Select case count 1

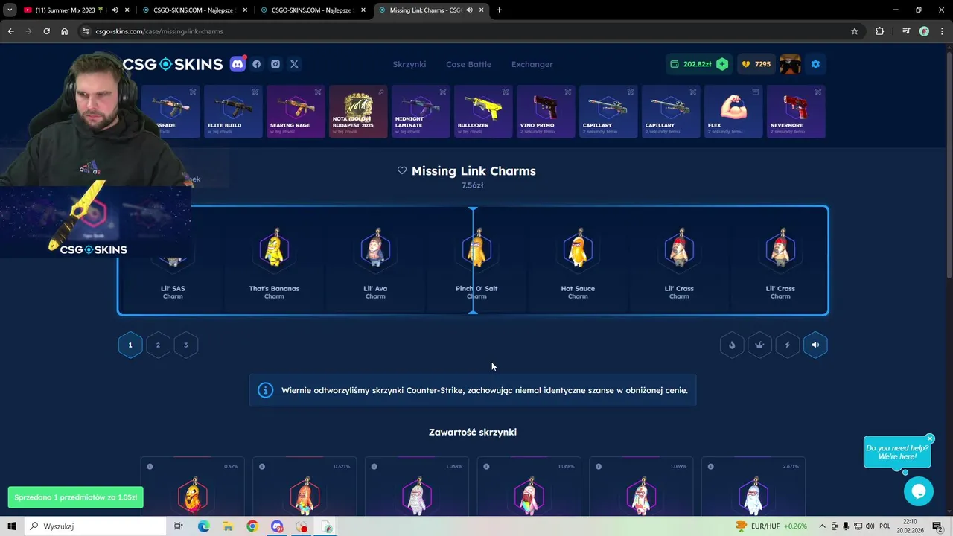(130, 345)
